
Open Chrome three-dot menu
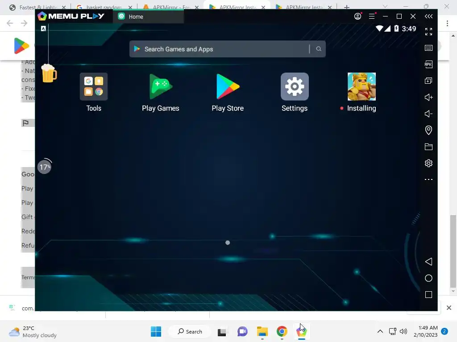point(447,23)
